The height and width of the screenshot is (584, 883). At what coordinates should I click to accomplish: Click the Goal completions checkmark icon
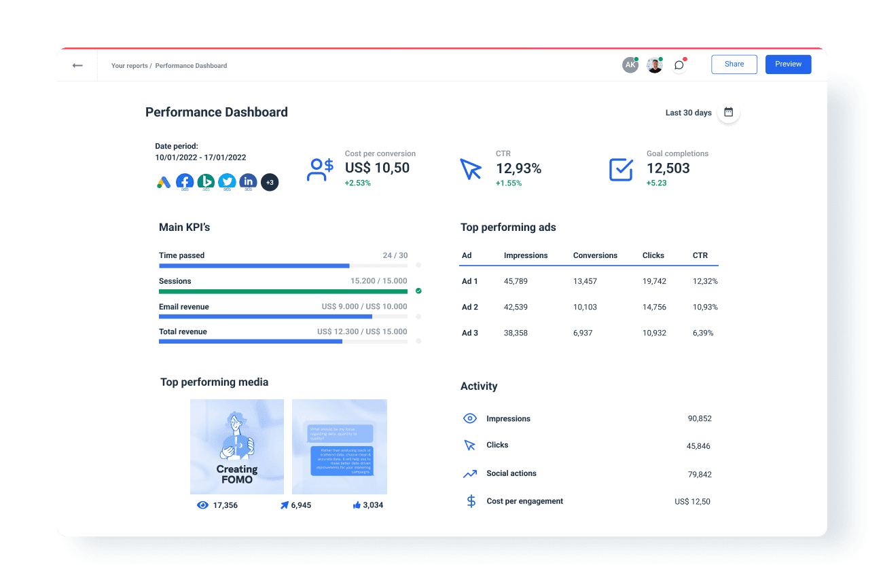click(x=621, y=169)
